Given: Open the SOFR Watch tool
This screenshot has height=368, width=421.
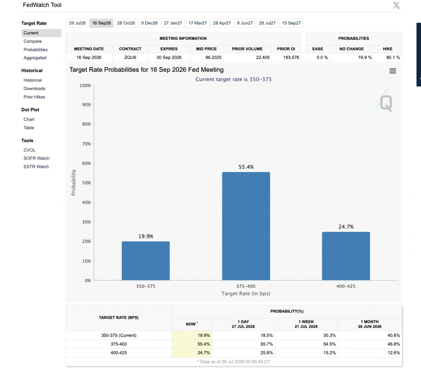Looking at the screenshot, I should click(36, 158).
